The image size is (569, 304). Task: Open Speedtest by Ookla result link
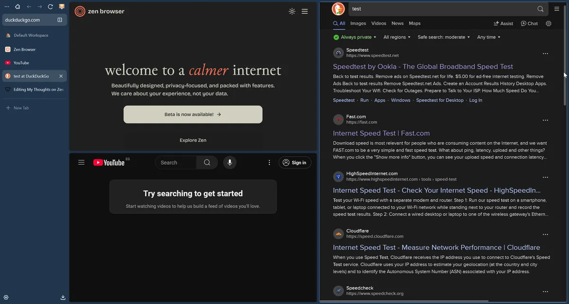click(x=423, y=66)
